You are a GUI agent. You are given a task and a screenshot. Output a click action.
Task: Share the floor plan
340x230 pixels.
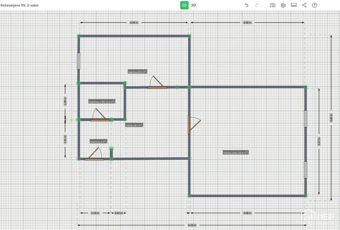pyautogui.click(x=304, y=5)
